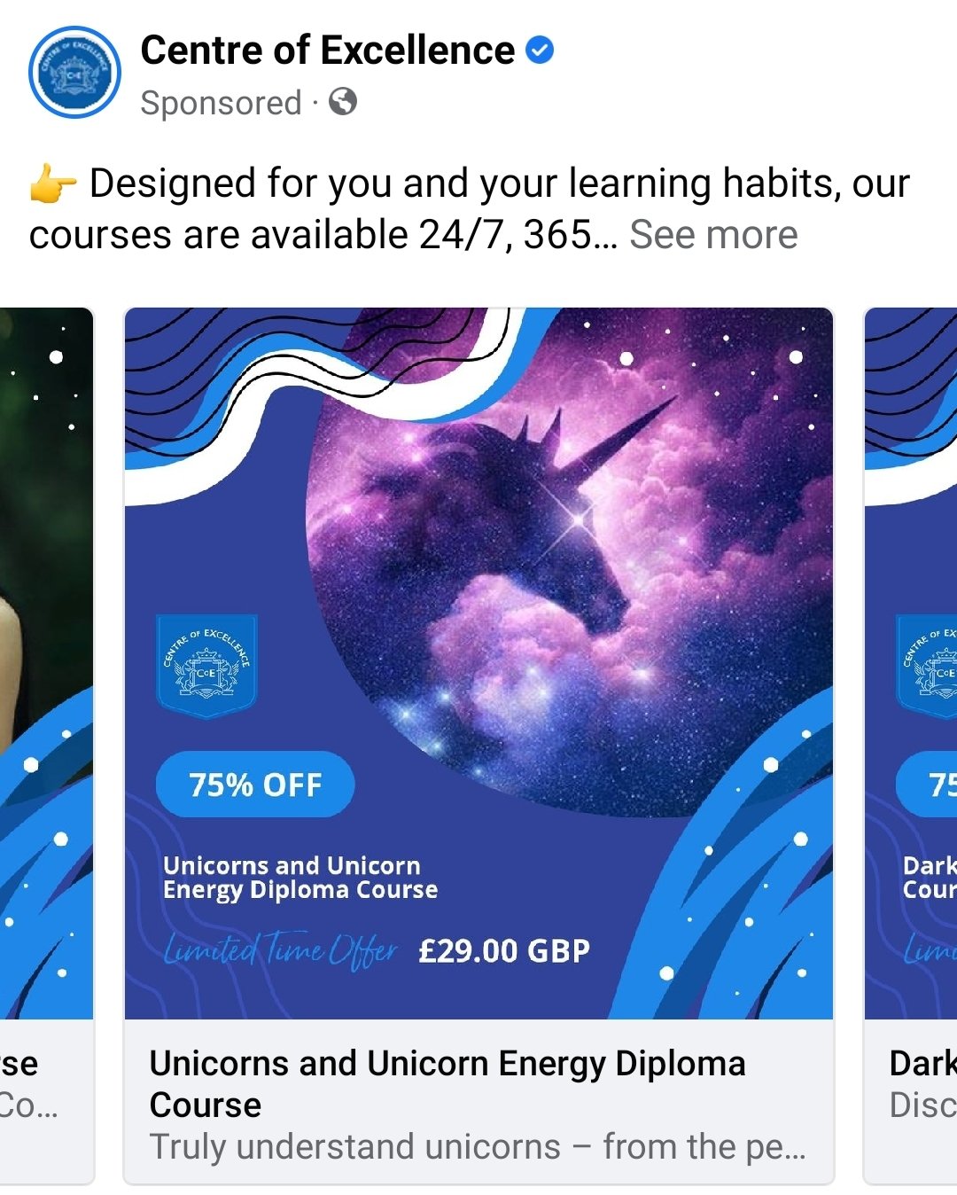Click the partial crest logo on right card

point(928,665)
